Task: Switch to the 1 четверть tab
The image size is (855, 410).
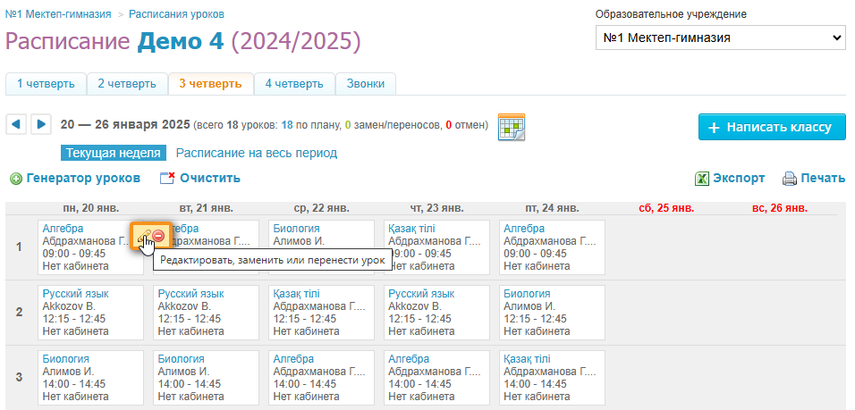Action: [x=46, y=84]
